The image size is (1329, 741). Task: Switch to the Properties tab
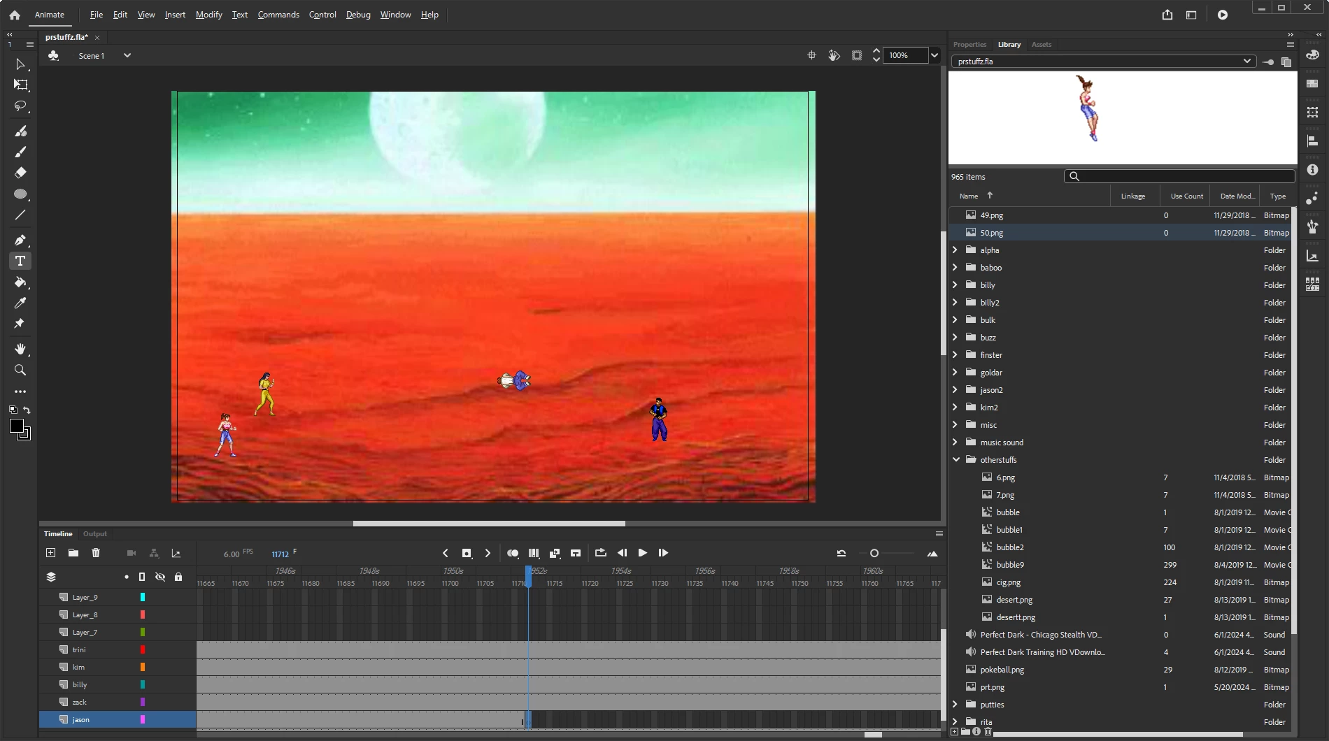[969, 45]
